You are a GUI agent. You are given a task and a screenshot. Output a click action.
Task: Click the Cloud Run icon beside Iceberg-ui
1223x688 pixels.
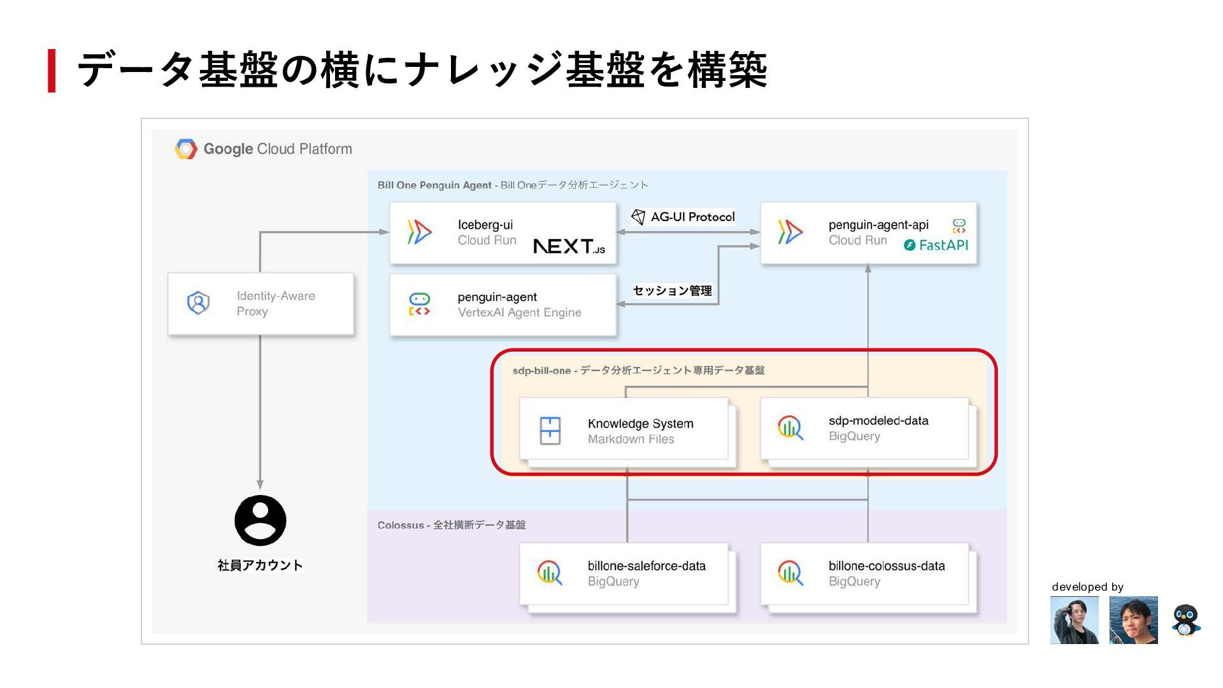coord(419,232)
